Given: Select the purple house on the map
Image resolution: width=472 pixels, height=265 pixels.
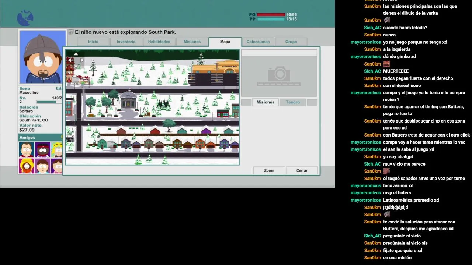Looking at the screenshot, I should point(206,130).
